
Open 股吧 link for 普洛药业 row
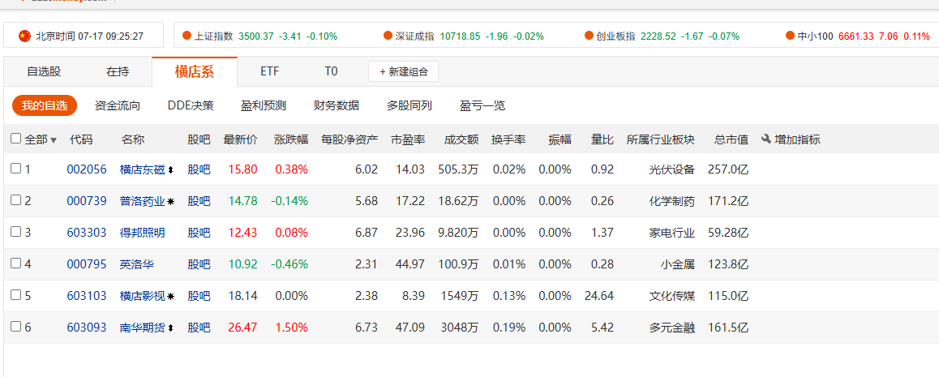tap(199, 201)
